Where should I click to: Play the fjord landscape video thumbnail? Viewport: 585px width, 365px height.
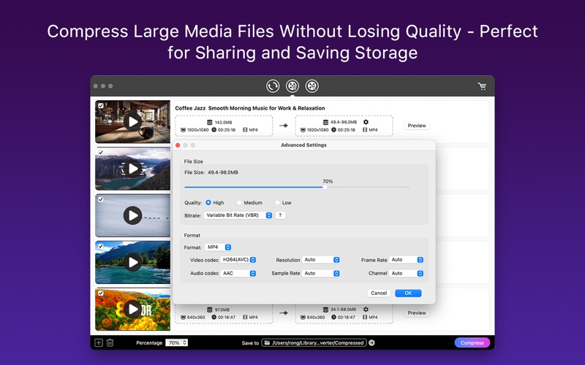click(x=132, y=169)
